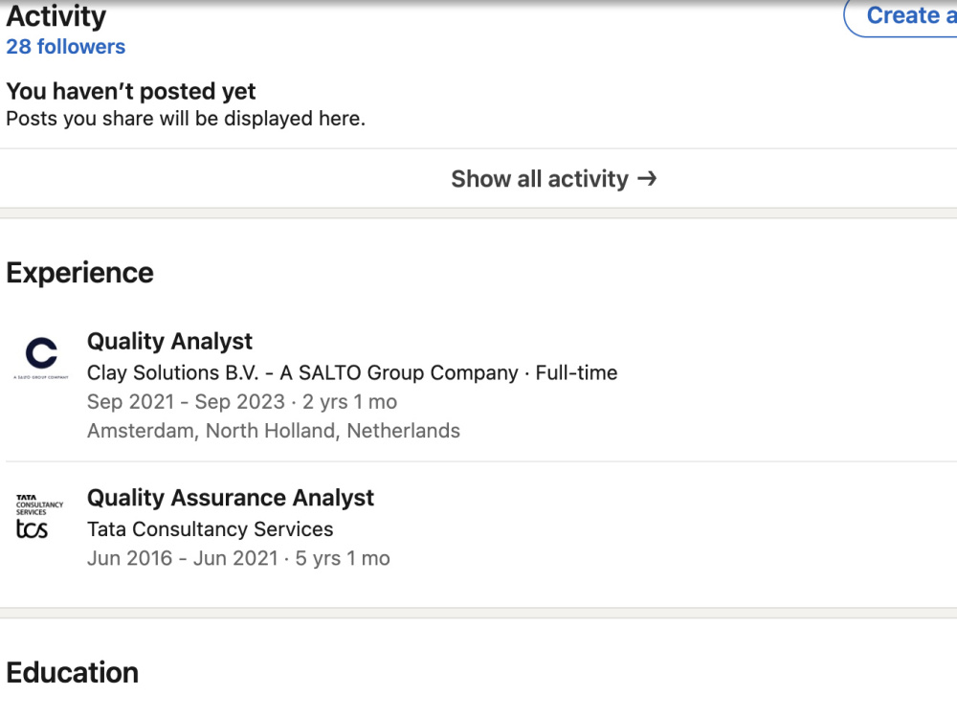Open the 28 followers link
This screenshot has height=718, width=957.
65,46
